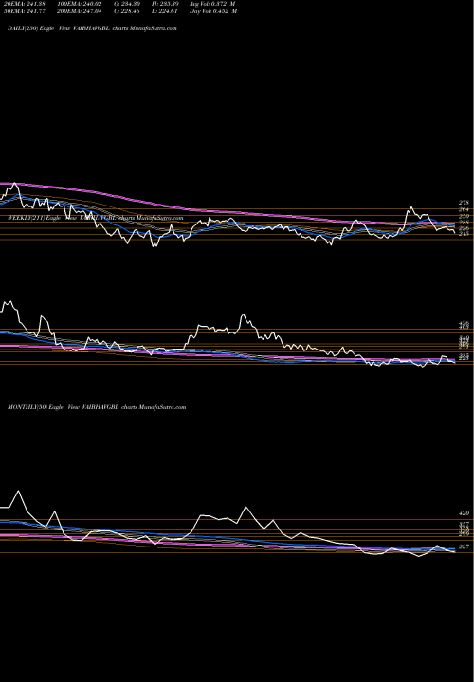Click the MONTHLY(50) Eagle View chart title
The width and height of the screenshot is (474, 682).
(x=97, y=407)
